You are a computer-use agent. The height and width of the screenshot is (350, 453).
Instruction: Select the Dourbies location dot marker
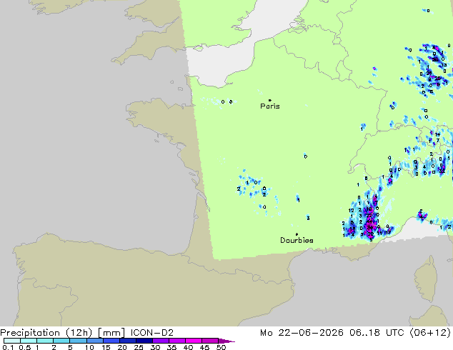[297, 234]
